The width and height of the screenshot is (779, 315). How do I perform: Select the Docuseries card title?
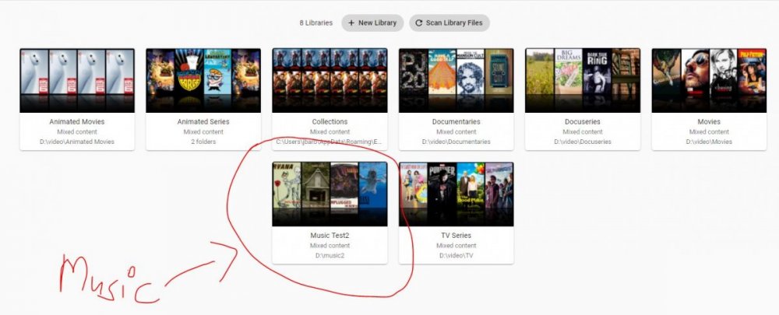tap(583, 122)
